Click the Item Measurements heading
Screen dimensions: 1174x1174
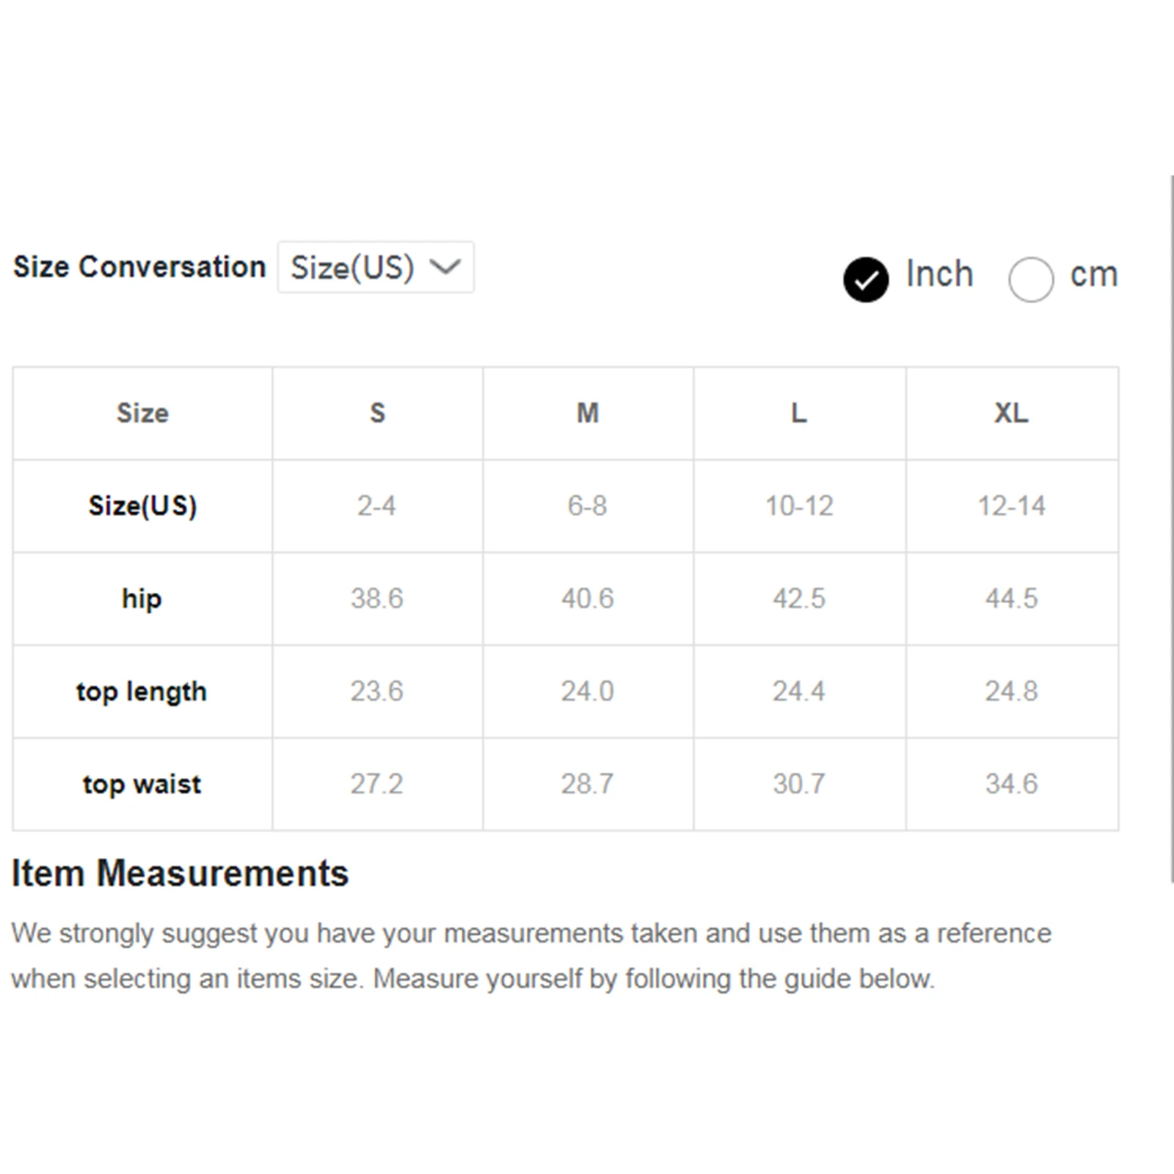pyautogui.click(x=180, y=873)
